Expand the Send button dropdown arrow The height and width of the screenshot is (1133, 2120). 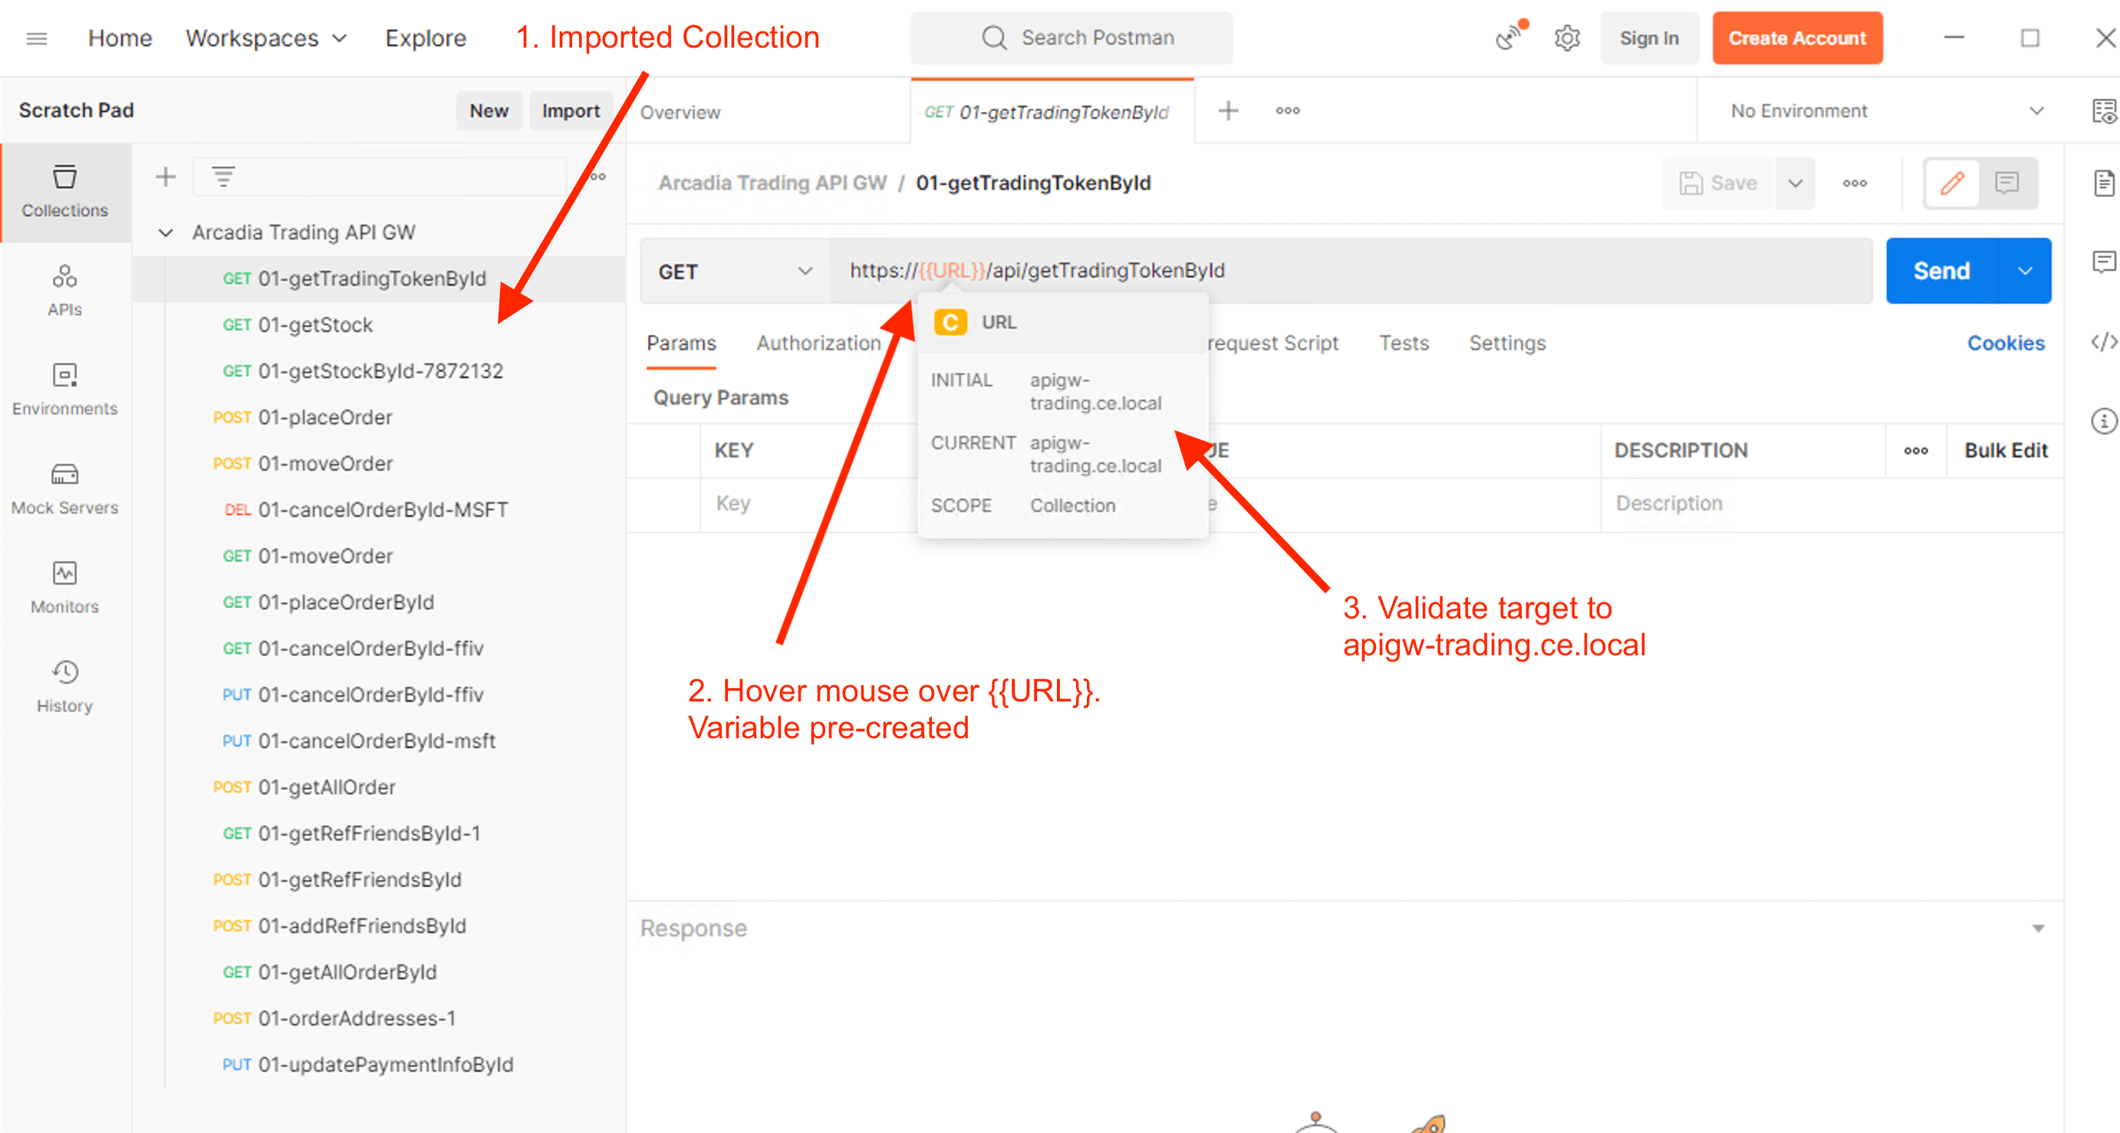(x=2025, y=271)
